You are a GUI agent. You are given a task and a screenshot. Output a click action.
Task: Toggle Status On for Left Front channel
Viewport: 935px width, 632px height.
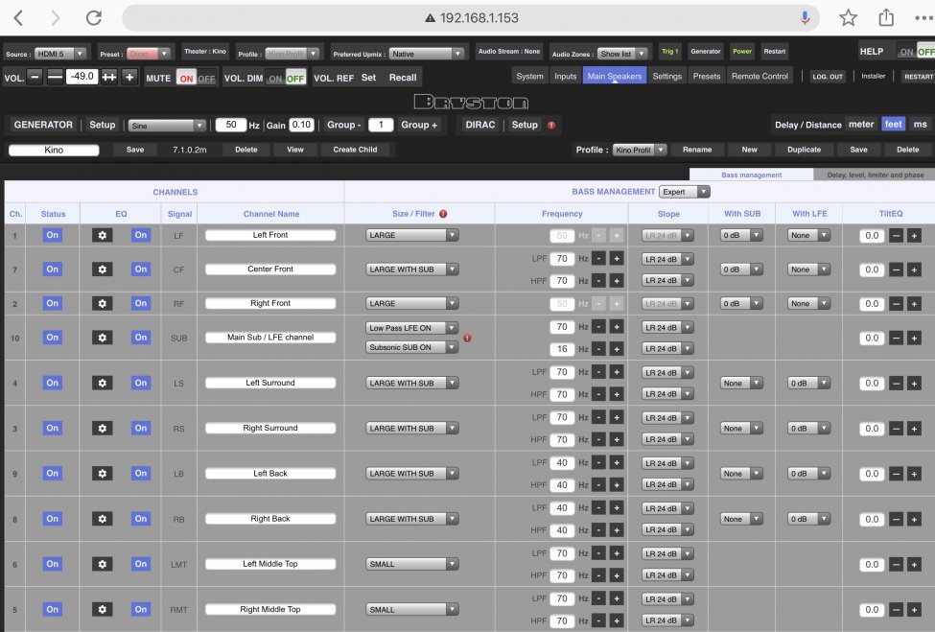pos(53,235)
